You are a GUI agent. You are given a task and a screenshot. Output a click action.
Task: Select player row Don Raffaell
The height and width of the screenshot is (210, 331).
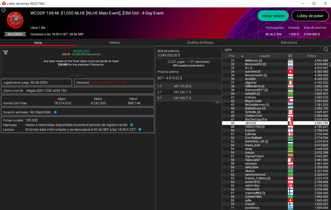click(x=276, y=138)
